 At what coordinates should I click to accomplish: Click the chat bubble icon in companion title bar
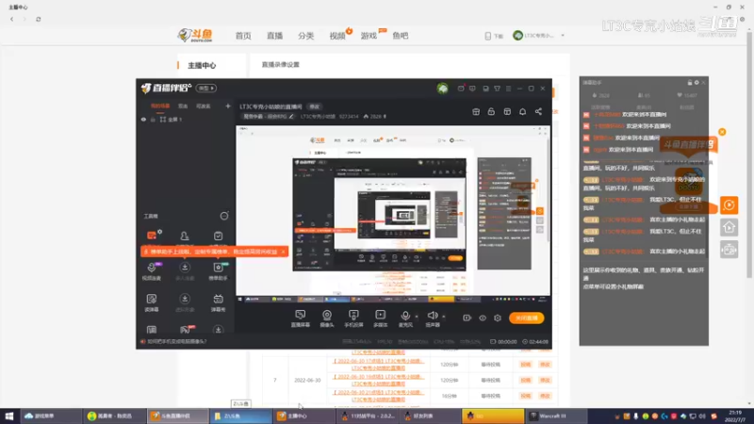(472, 89)
